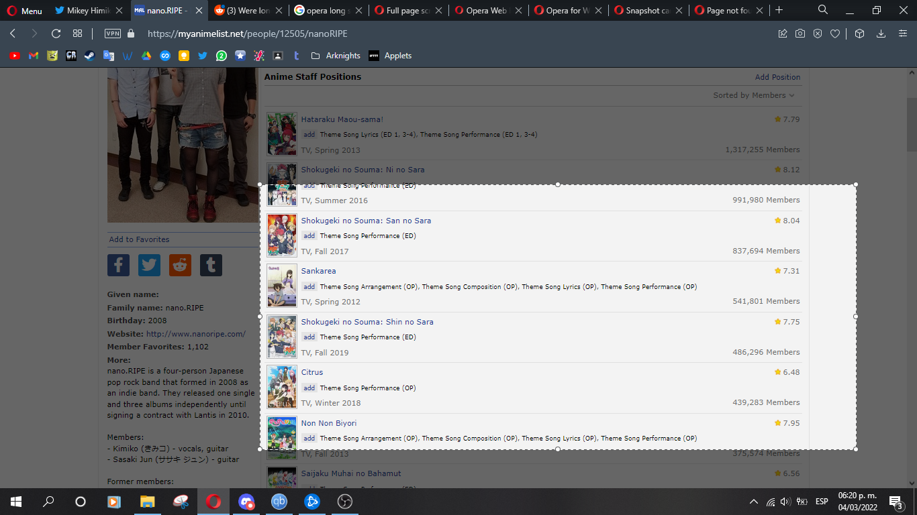Click the Add to Favorites link
Screen dimensions: 917x515
pyautogui.click(x=139, y=239)
